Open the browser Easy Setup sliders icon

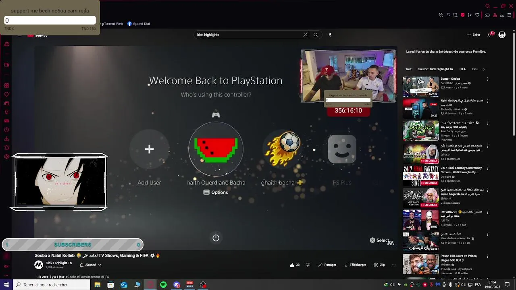coord(509,15)
